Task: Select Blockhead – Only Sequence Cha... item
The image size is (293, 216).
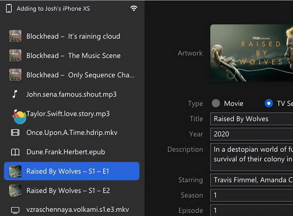Action: (x=80, y=75)
